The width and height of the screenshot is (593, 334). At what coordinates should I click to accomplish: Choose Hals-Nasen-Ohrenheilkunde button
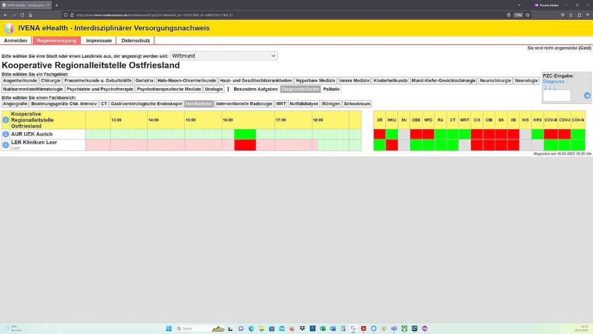coord(187,80)
